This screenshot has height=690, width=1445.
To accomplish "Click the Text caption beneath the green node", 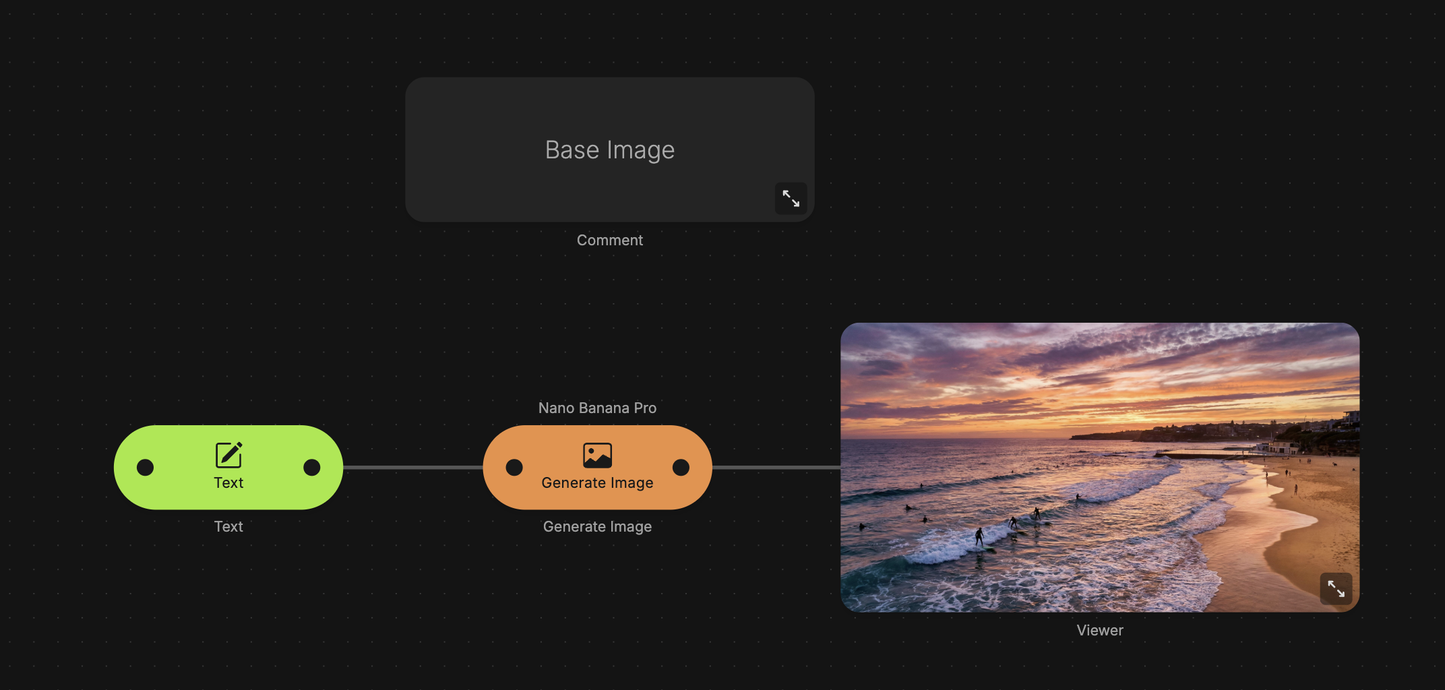I will point(228,527).
